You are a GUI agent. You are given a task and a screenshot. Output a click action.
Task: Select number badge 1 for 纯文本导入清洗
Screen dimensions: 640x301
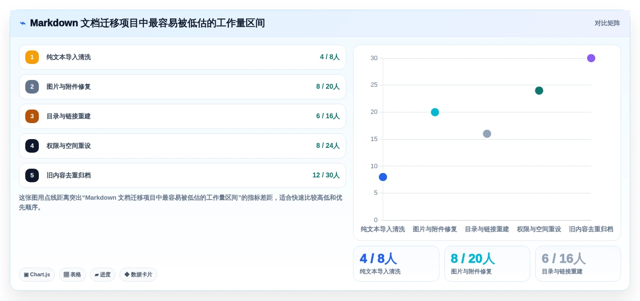coord(32,57)
